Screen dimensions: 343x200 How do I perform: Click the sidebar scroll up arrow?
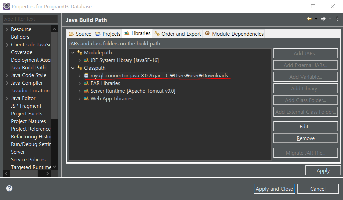click(x=55, y=29)
